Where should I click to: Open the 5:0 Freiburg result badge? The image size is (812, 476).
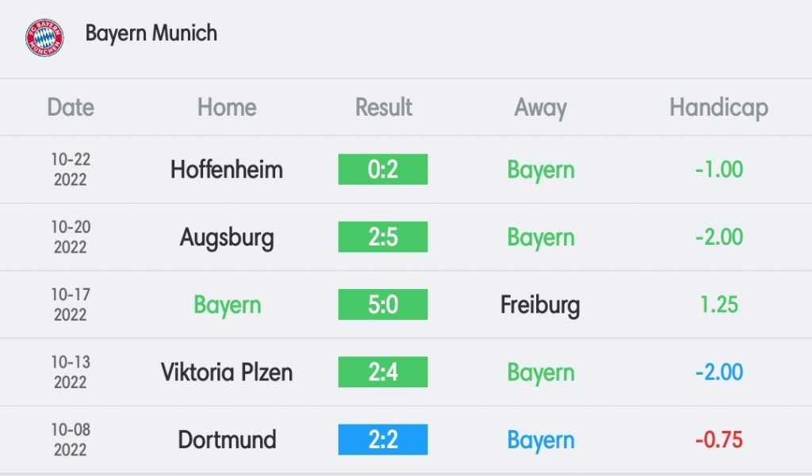click(383, 304)
